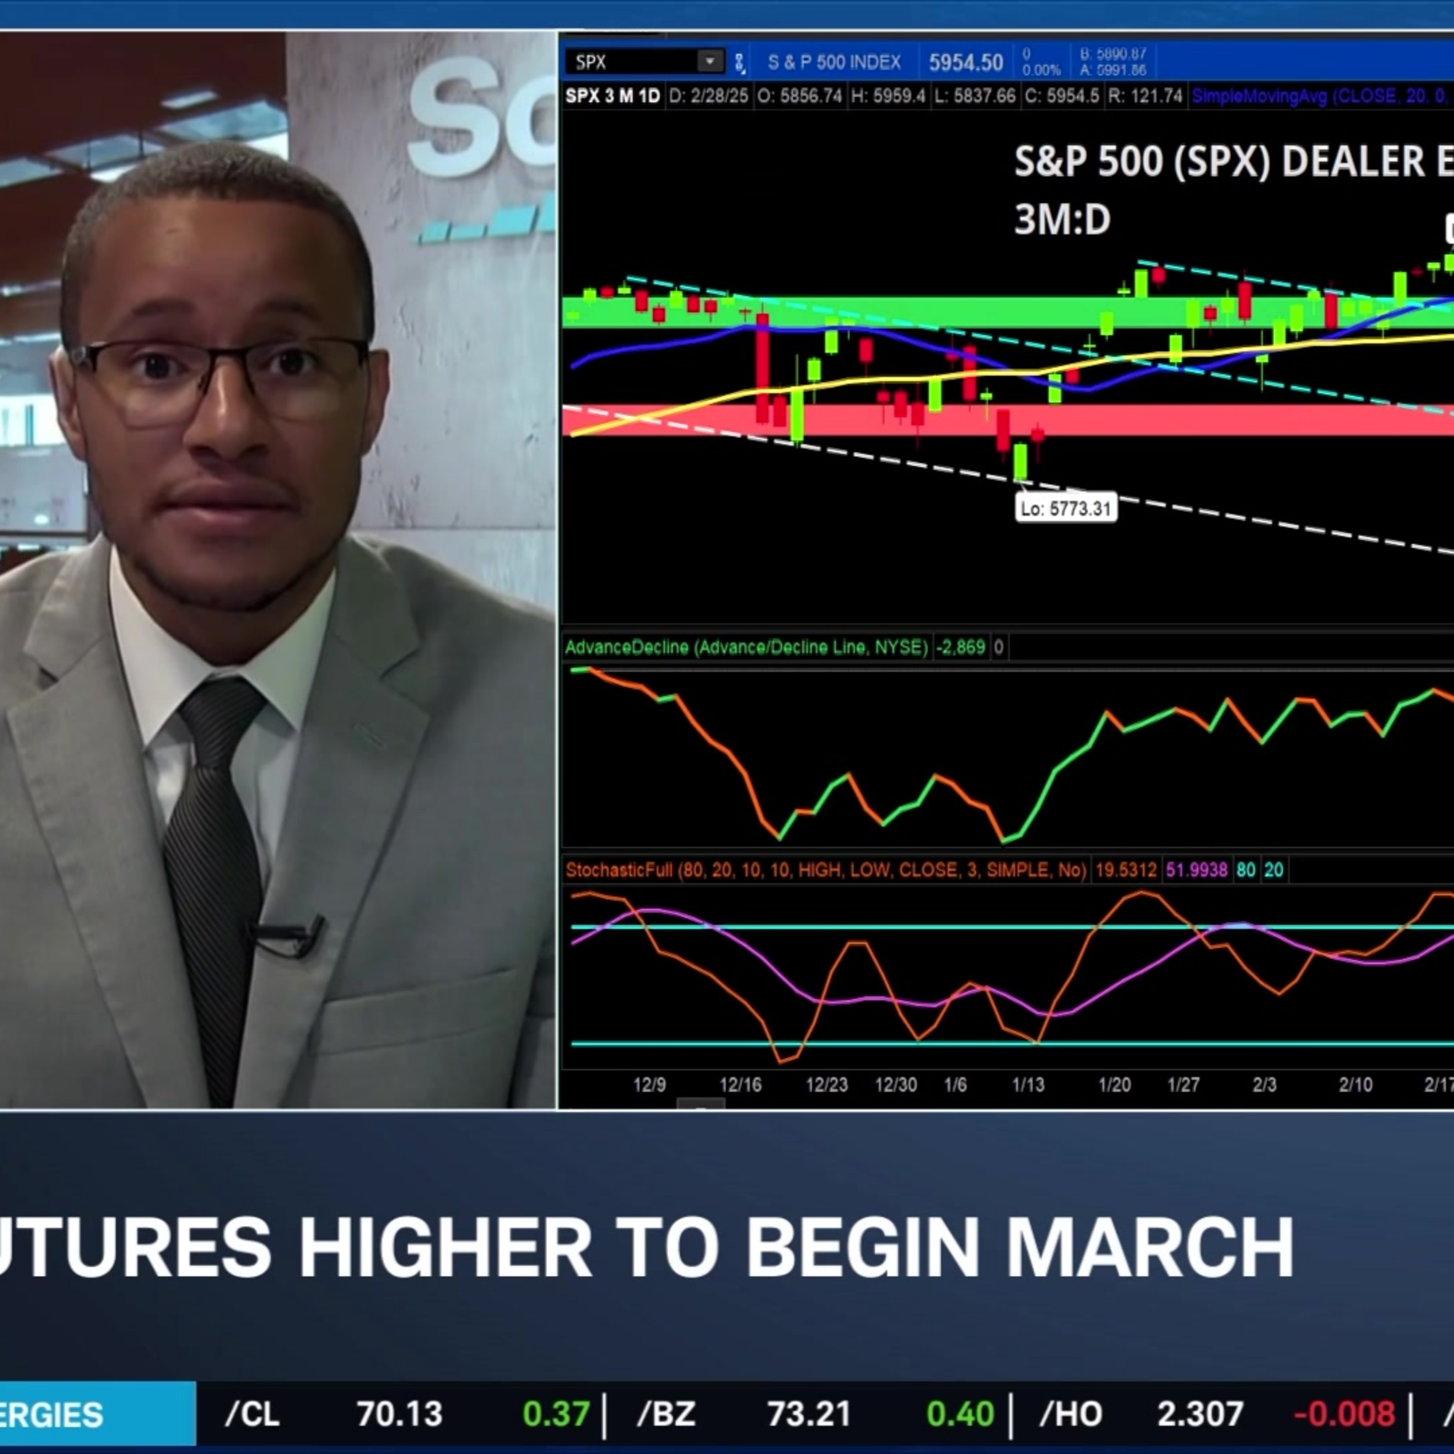Click the /CL ticker symbol
The width and height of the screenshot is (1454, 1454).
pyautogui.click(x=252, y=1414)
